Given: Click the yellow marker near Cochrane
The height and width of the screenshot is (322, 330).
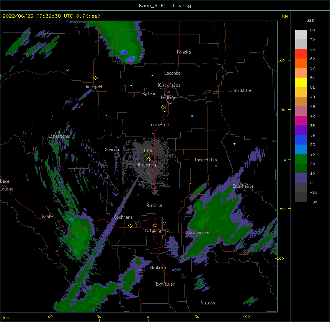Looking at the screenshot, I should point(130,226).
